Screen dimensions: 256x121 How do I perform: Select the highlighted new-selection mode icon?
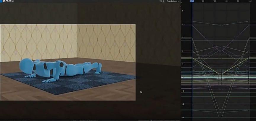tap(1, 1)
